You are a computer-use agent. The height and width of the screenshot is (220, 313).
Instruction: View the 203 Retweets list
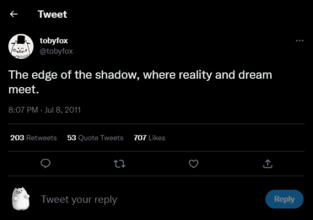tap(34, 137)
